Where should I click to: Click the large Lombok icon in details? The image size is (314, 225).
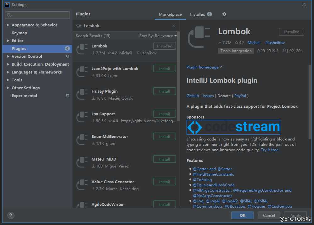199,37
